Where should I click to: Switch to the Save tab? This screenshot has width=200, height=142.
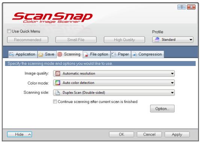click(x=47, y=54)
